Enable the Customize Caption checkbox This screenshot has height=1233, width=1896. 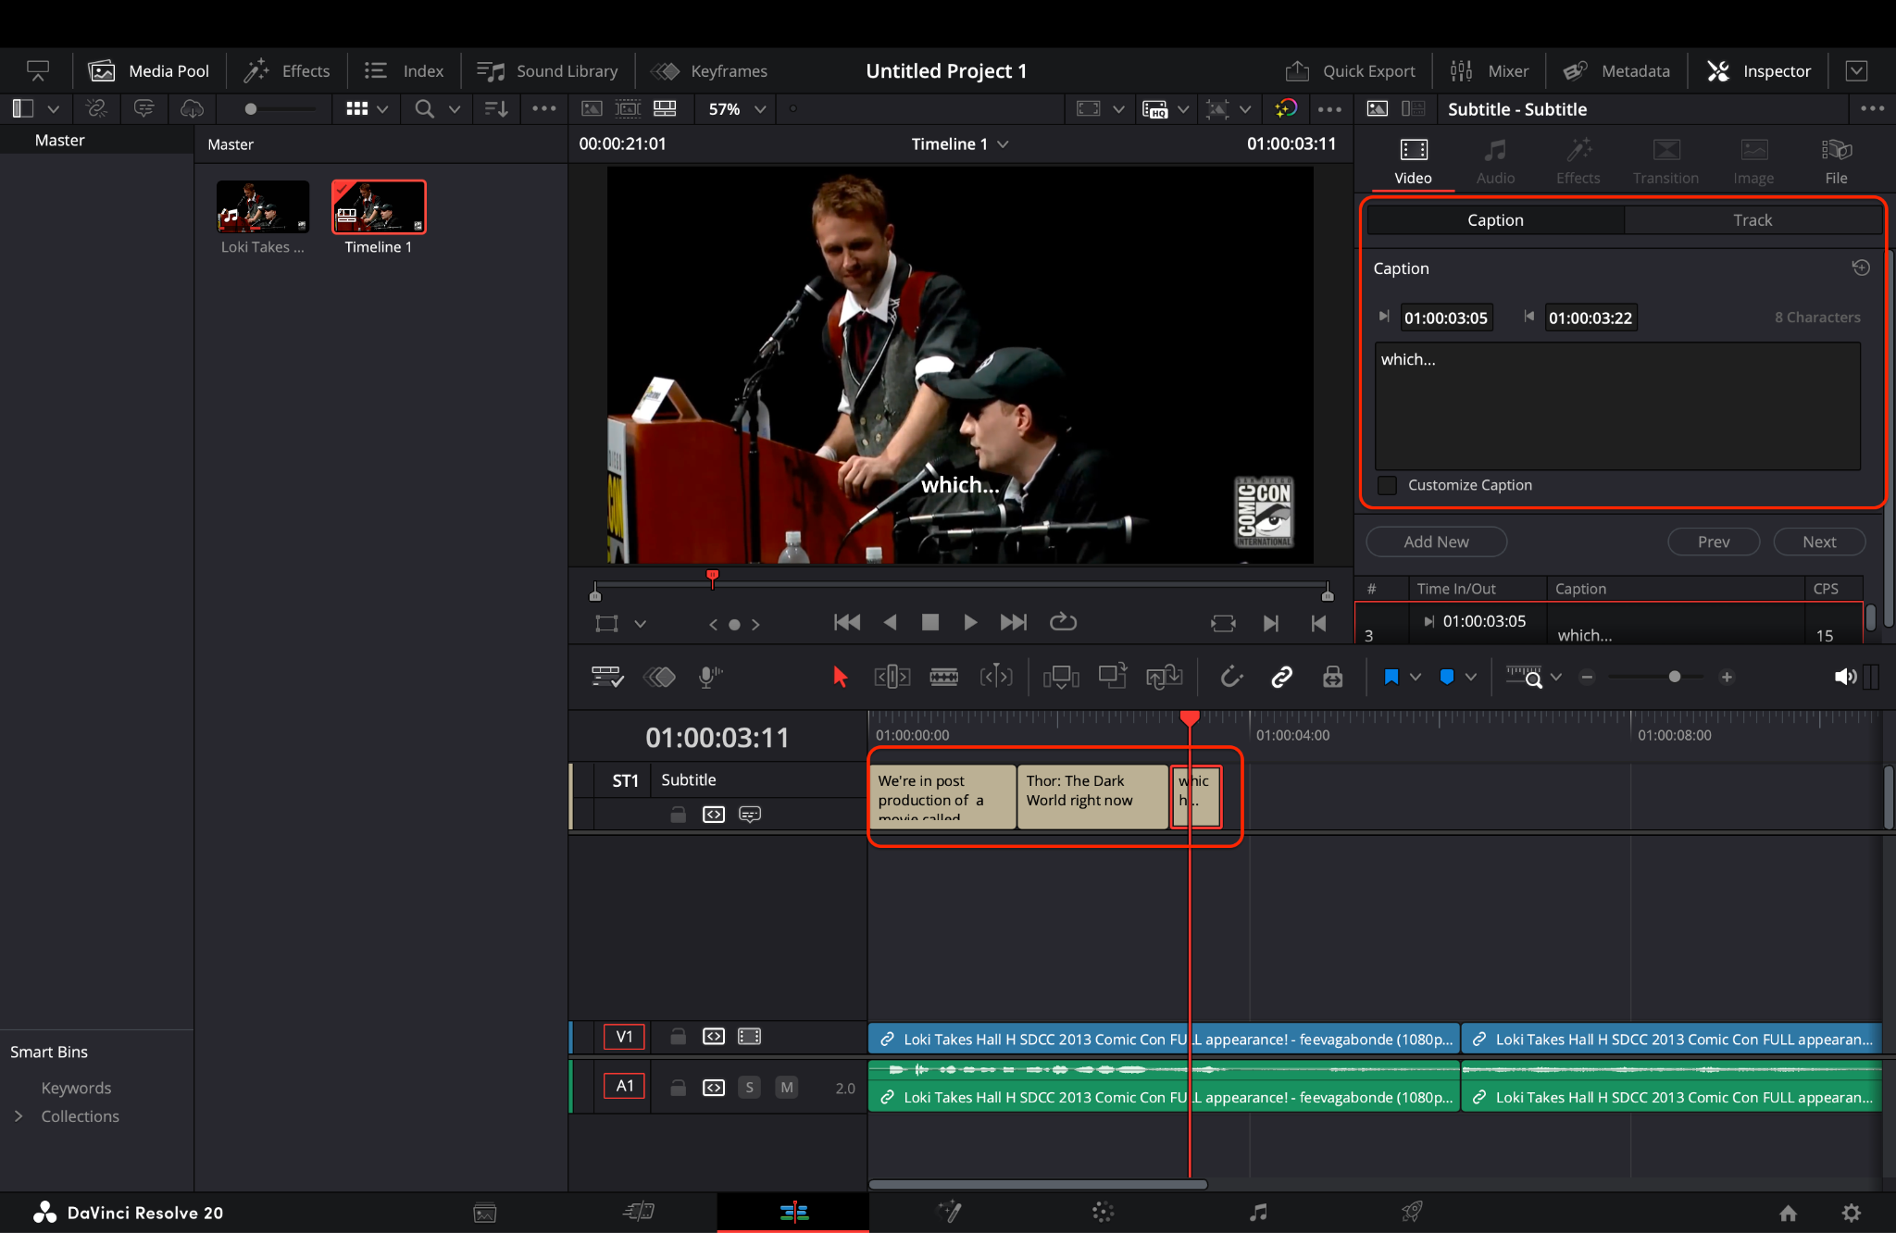[1387, 485]
